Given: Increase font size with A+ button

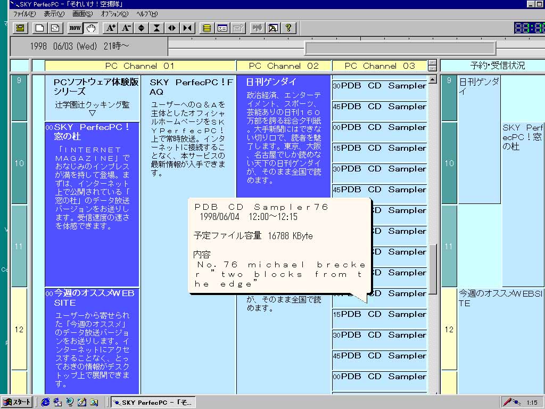Looking at the screenshot, I should 110,28.
